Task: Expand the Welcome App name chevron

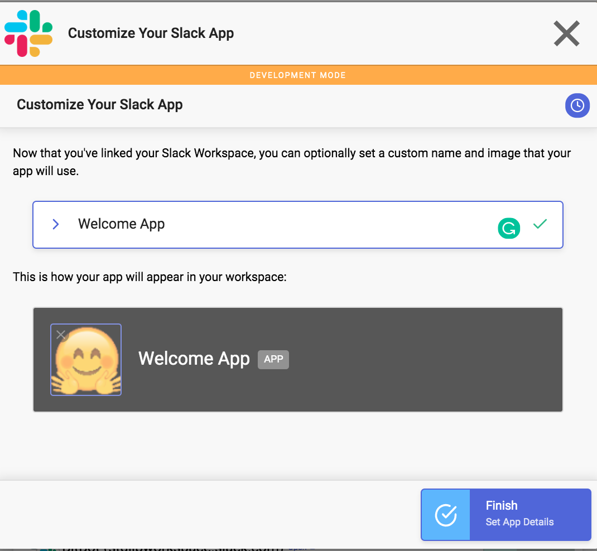Action: pos(56,224)
